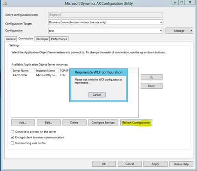Switch to the General tab
This screenshot has width=197, height=171.
click(x=11, y=39)
